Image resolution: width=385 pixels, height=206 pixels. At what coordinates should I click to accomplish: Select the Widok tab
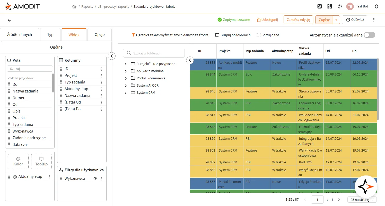(x=74, y=35)
